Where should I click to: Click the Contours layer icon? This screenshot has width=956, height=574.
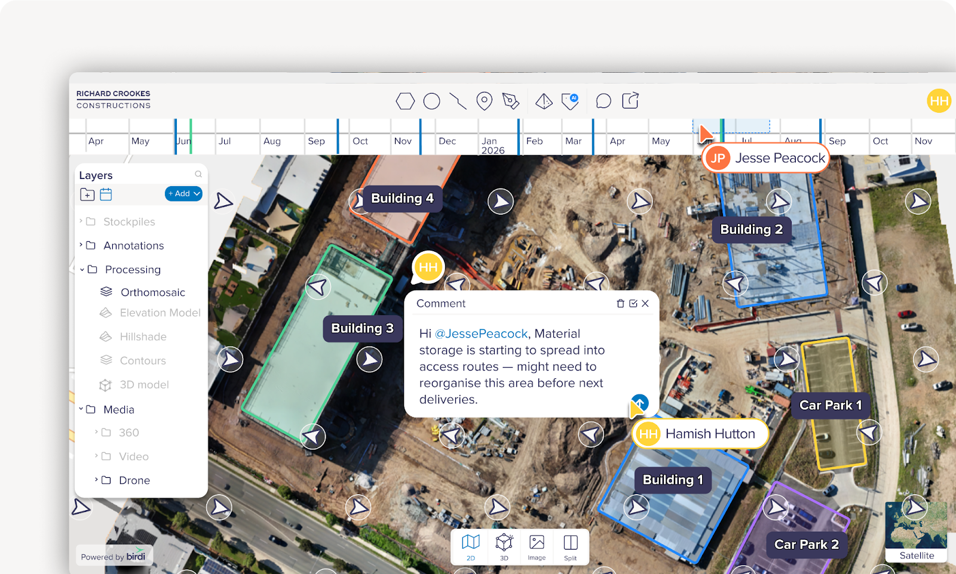(x=106, y=360)
